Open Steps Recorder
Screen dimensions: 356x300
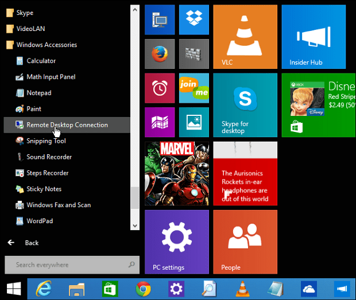(x=67, y=173)
